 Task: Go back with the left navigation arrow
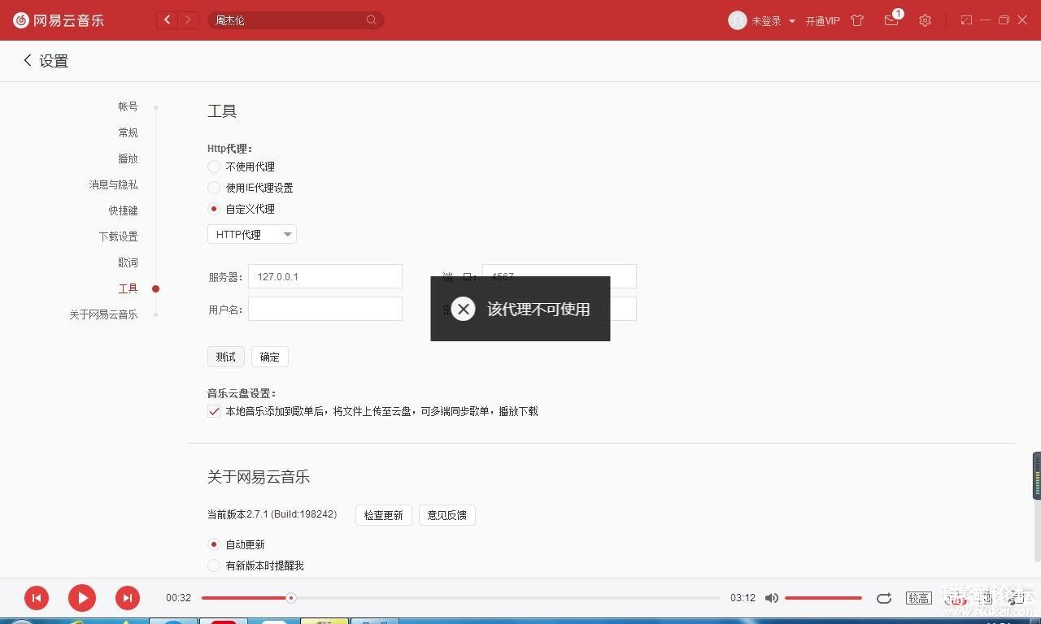(168, 20)
